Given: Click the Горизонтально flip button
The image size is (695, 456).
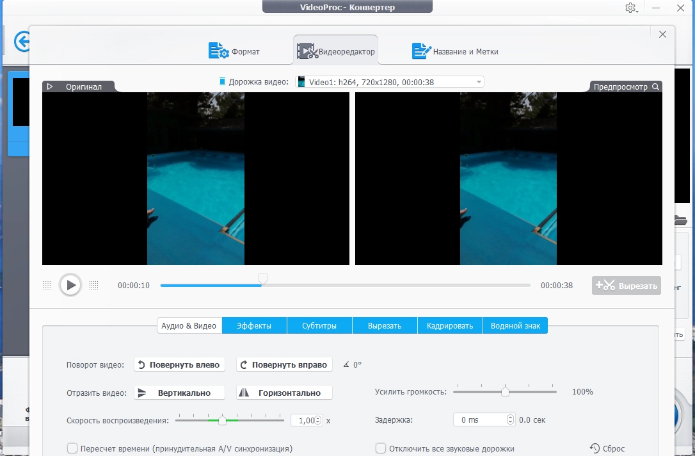Looking at the screenshot, I should click(x=284, y=393).
